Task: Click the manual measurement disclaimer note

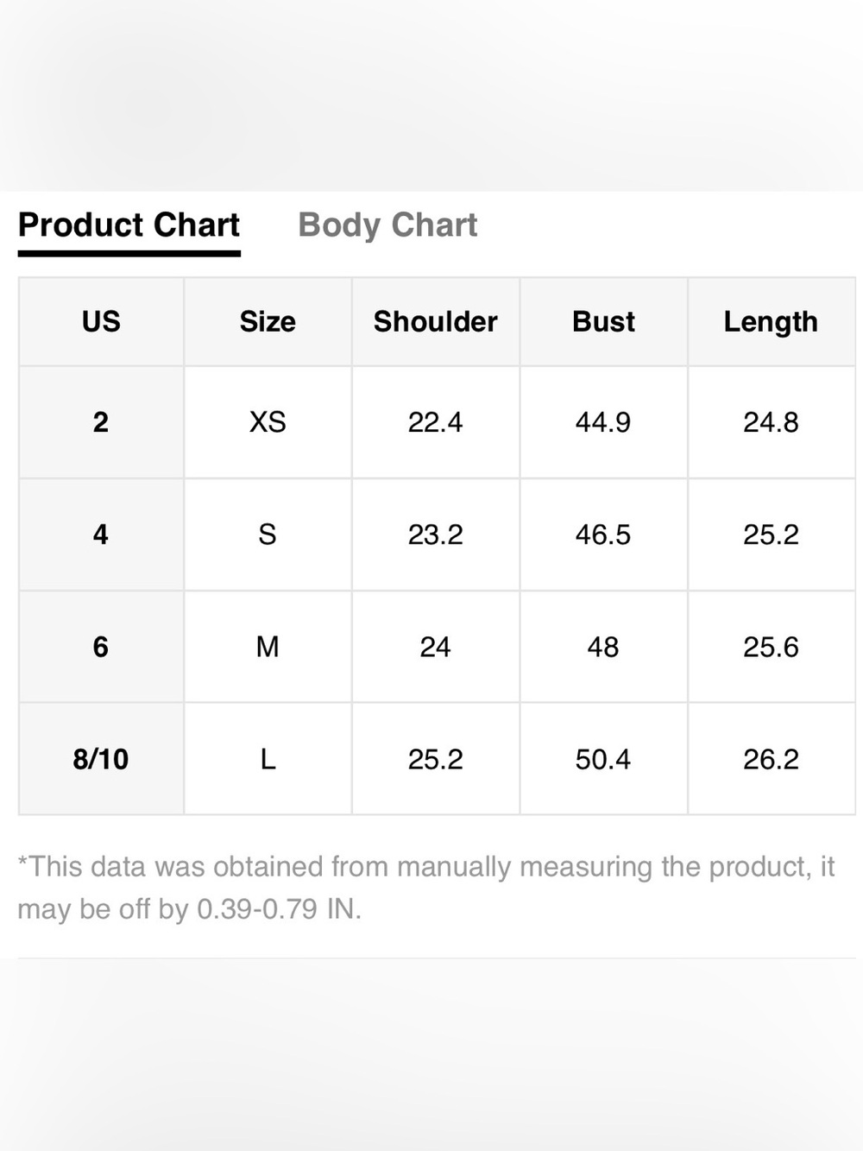Action: [426, 888]
